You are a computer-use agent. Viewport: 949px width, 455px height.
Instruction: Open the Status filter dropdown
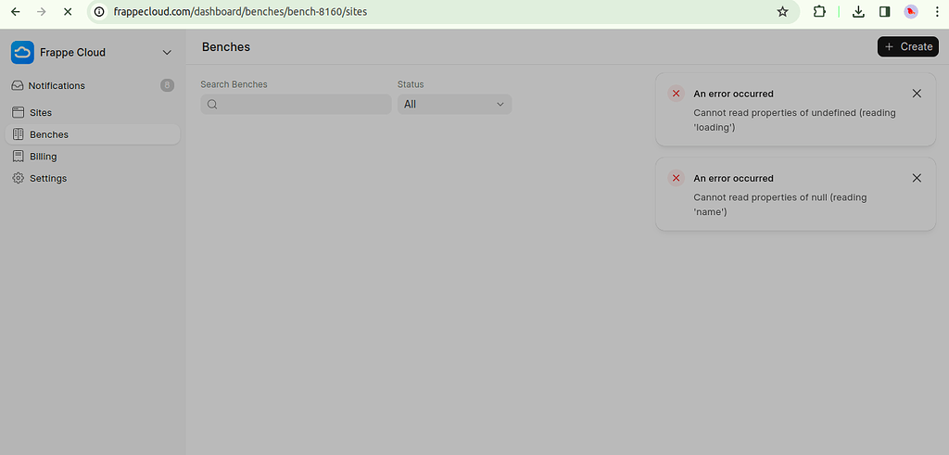[x=454, y=104]
